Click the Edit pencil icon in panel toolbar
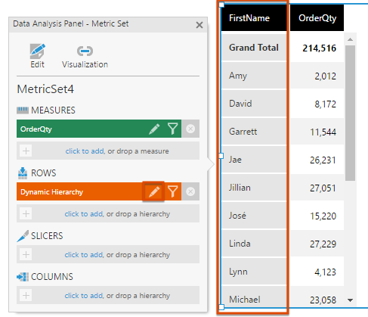Viewport: 368px width, 317px height. (x=38, y=51)
